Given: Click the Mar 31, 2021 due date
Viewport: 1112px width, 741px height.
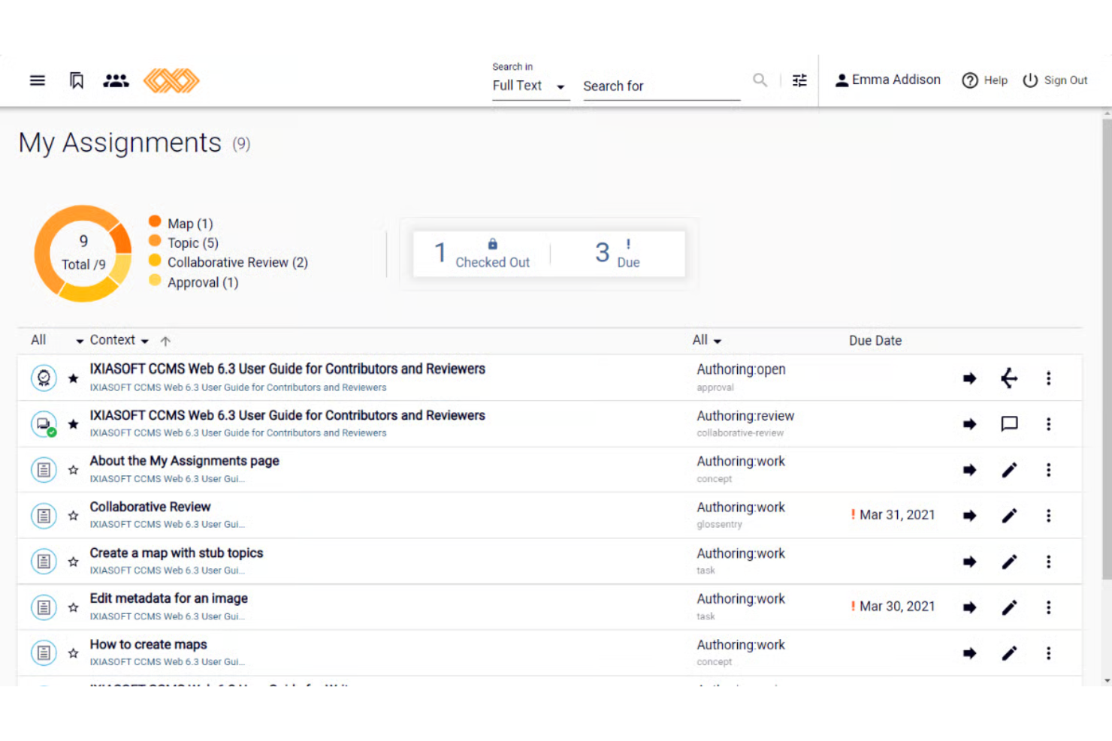Looking at the screenshot, I should 897,515.
